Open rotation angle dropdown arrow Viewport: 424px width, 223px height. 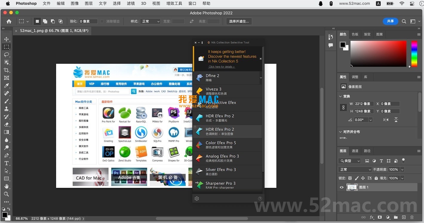point(371,120)
